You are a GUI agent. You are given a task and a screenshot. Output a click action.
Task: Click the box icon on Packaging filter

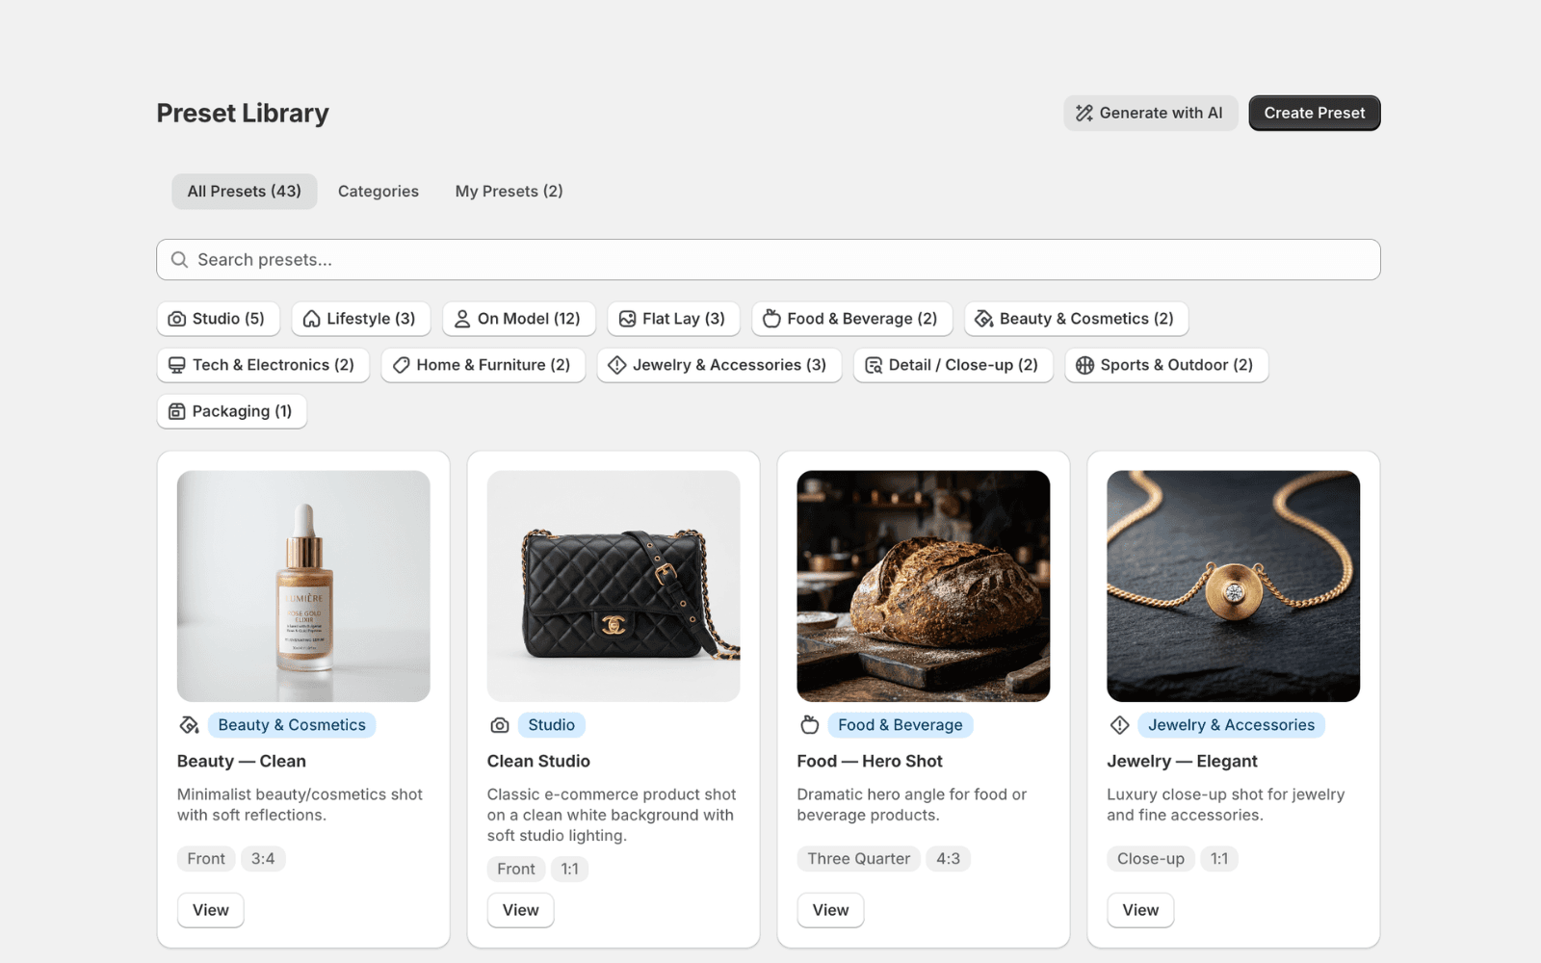coord(177,411)
